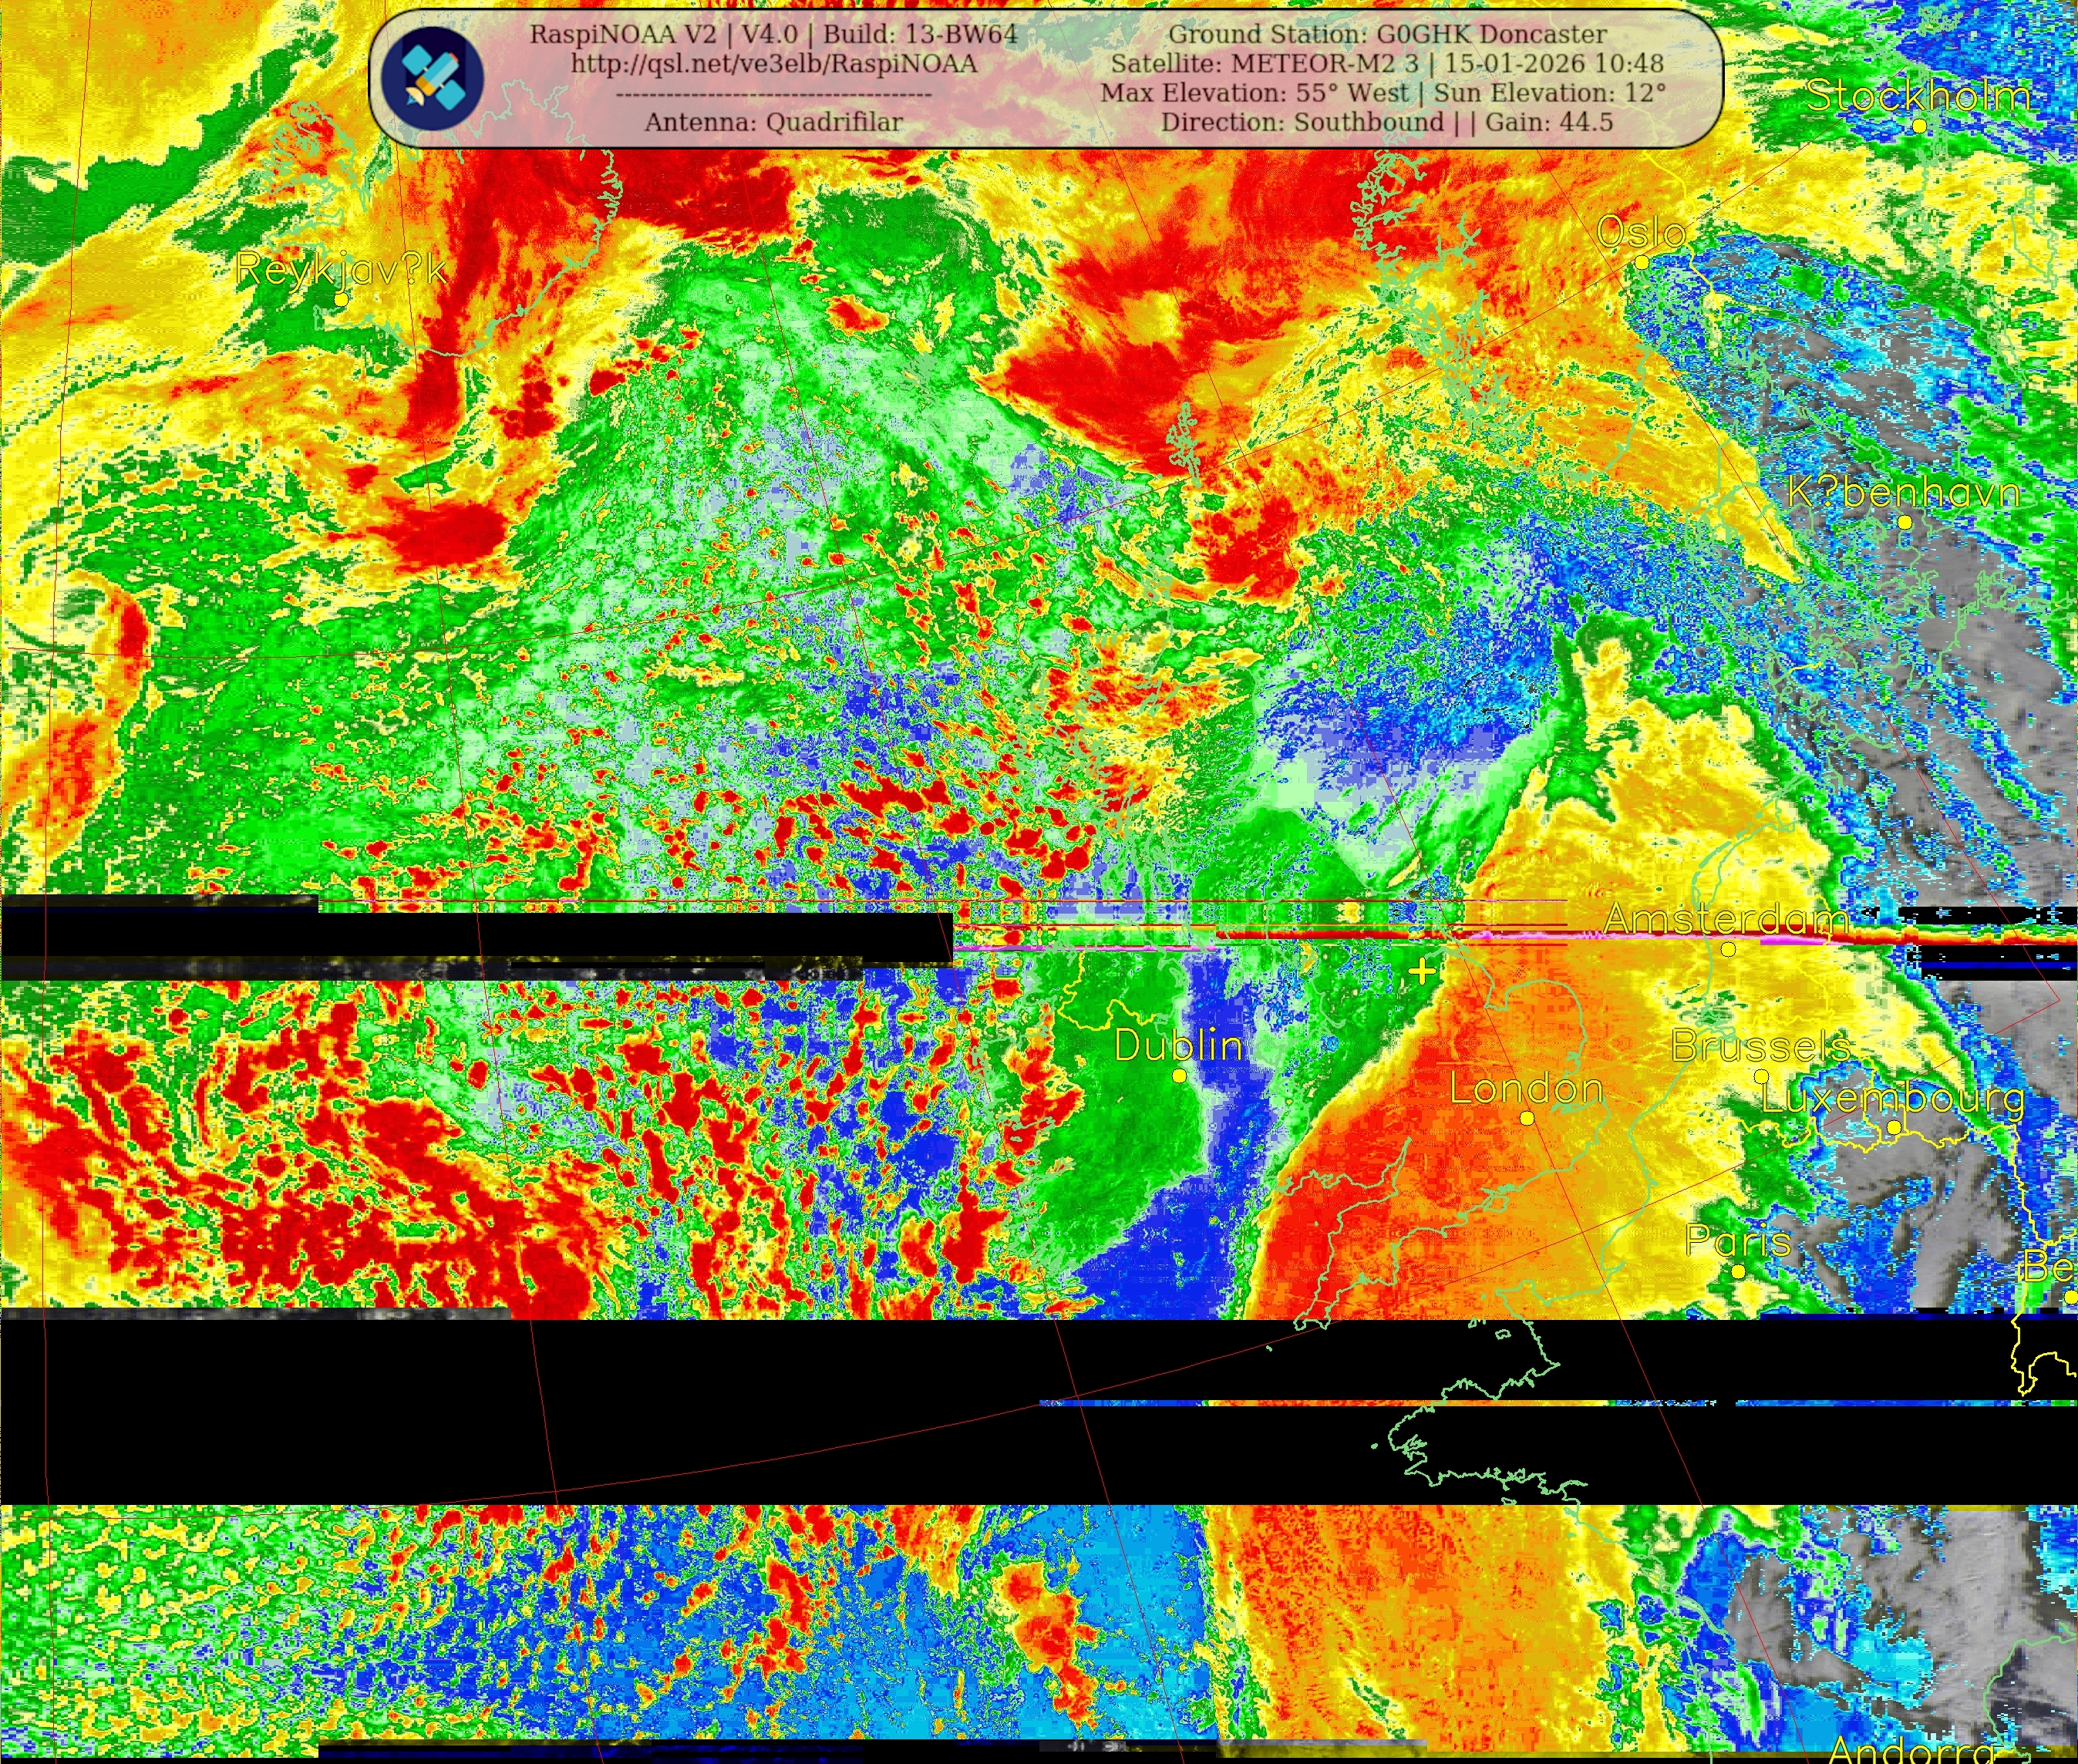
Task: Click the Oslo city marker dot
Action: pos(1641,263)
